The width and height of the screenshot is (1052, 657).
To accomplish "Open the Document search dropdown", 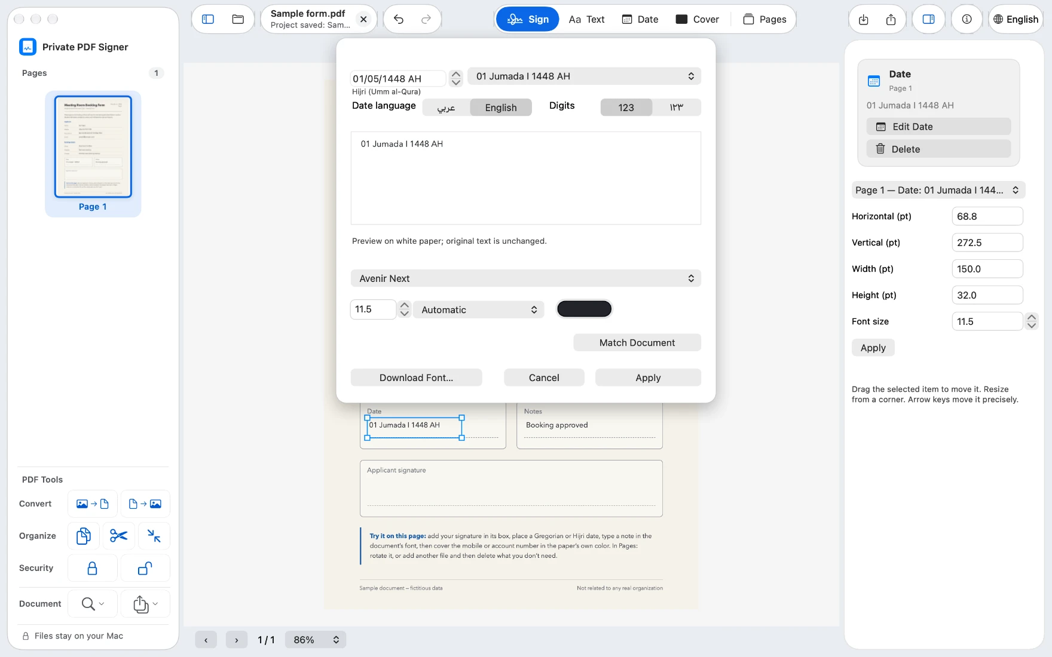I will click(x=93, y=604).
